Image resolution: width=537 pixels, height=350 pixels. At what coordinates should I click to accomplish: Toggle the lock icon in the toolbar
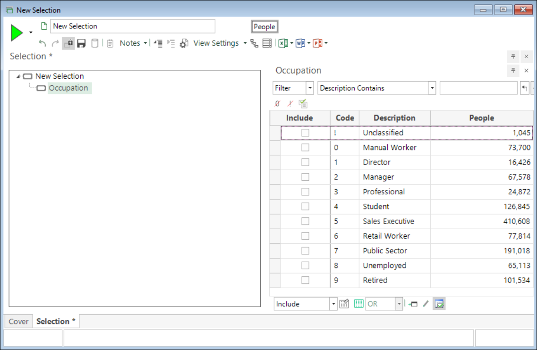coord(68,43)
